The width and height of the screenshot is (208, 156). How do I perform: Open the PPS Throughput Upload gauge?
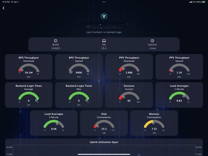179,67
